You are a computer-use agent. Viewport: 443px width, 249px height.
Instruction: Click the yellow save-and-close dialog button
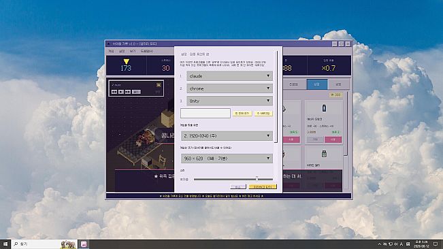[x=263, y=187]
